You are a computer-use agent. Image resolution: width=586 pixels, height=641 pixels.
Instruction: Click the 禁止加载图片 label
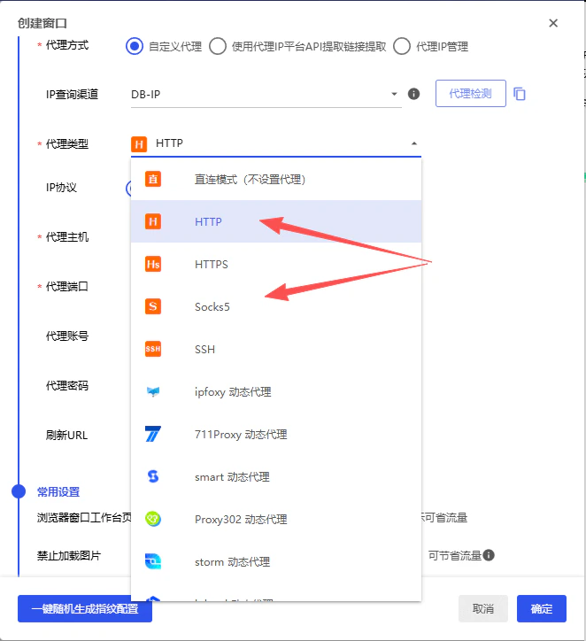point(69,555)
